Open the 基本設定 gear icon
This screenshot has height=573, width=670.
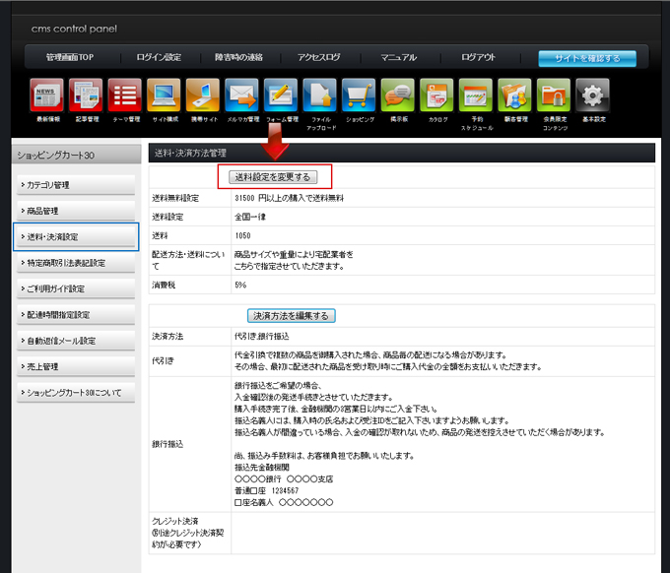pos(592,96)
